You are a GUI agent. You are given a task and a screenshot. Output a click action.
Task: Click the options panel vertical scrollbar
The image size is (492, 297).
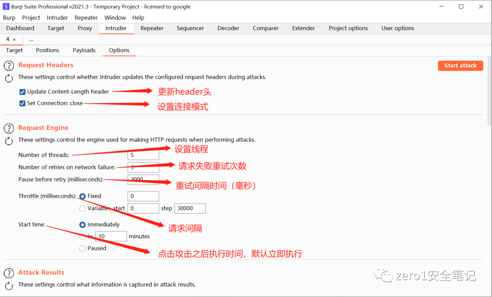pos(489,91)
